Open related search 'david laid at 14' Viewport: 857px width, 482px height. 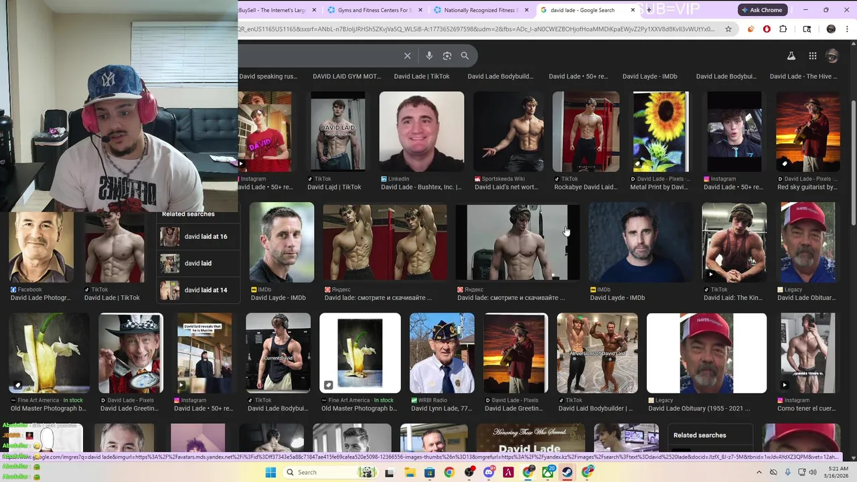pos(198,290)
